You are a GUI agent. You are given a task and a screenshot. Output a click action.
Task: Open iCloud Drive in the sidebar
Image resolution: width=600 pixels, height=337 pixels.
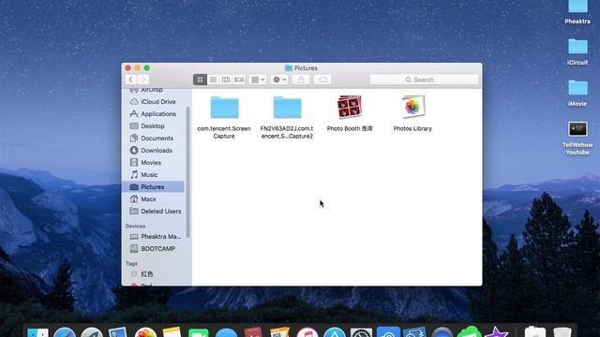pos(153,102)
